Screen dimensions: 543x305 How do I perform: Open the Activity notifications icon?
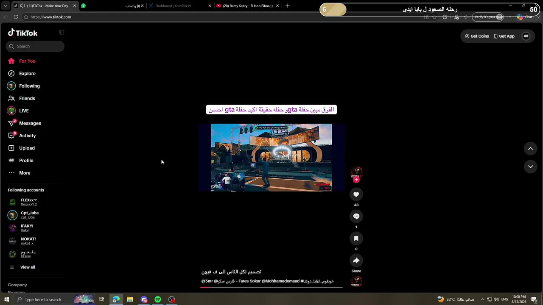click(11, 136)
